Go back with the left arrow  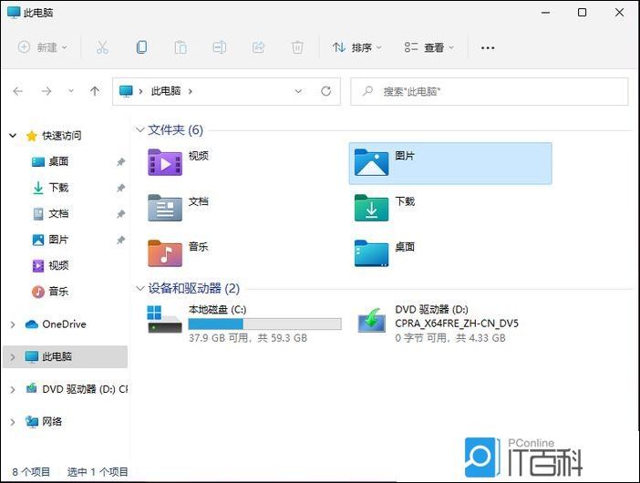[x=17, y=91]
